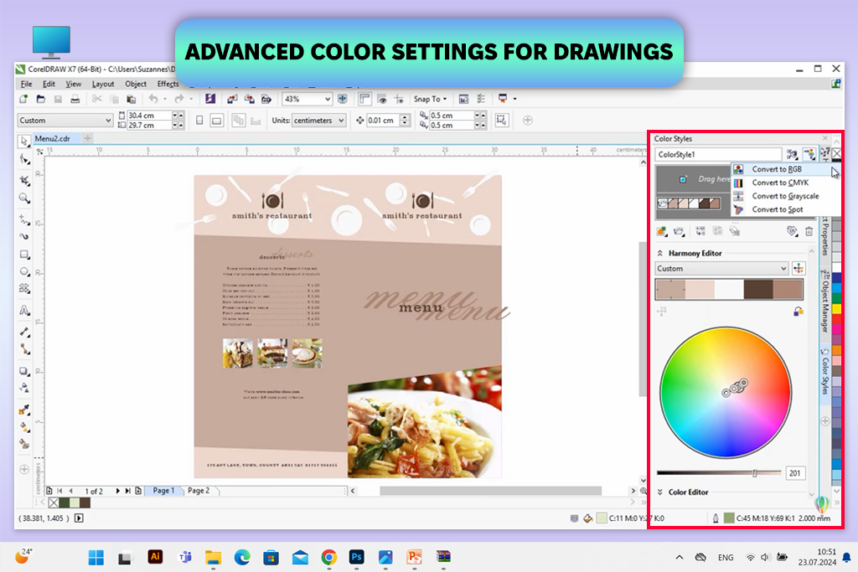
Task: Click yellow swatch in color palette
Action: (837, 308)
